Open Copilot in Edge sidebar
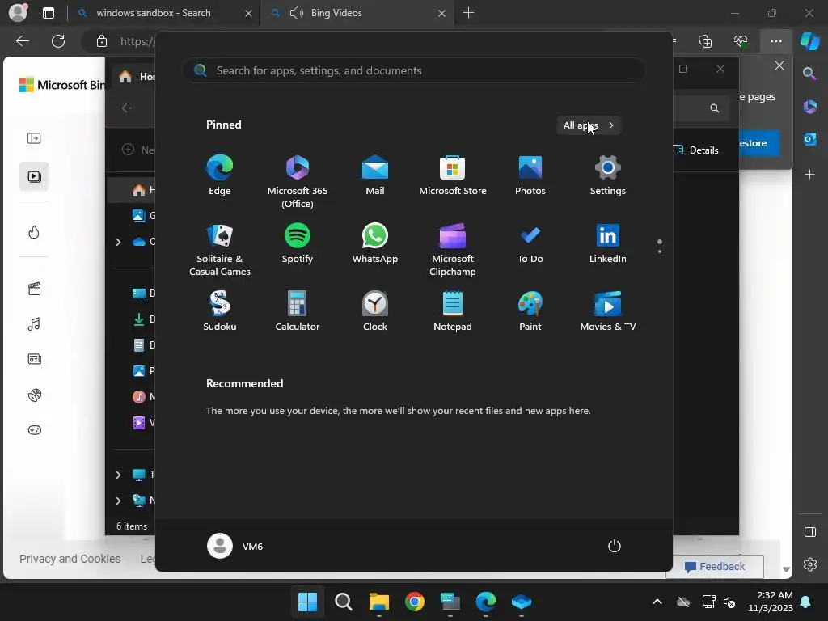The image size is (828, 621). click(x=809, y=40)
